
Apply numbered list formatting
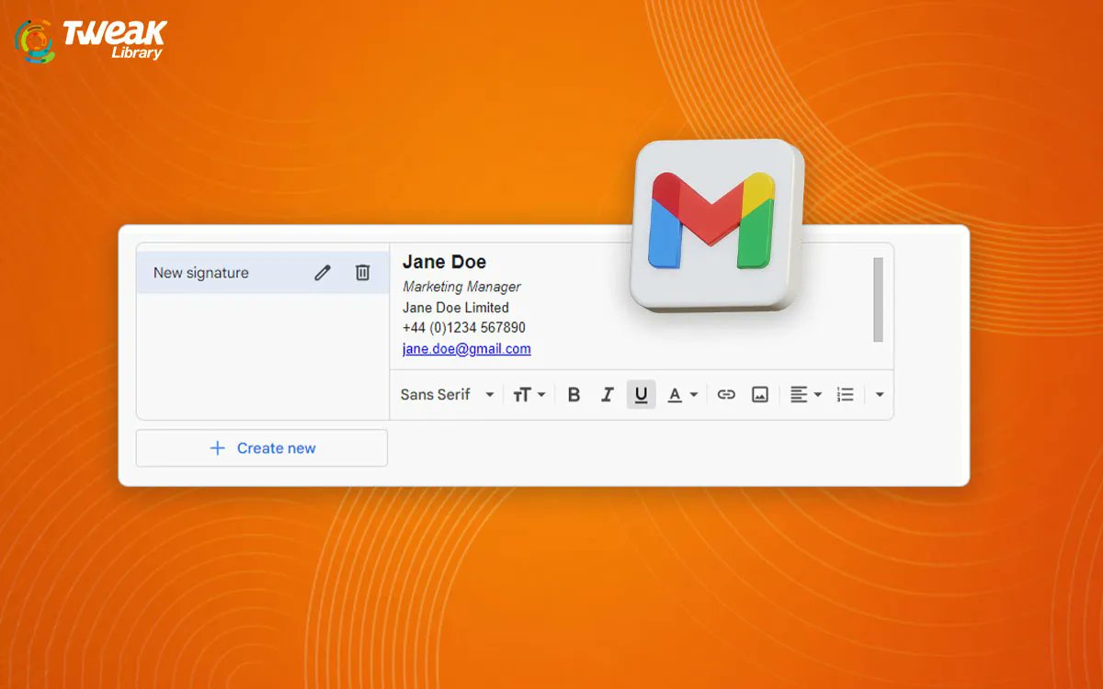pos(846,394)
